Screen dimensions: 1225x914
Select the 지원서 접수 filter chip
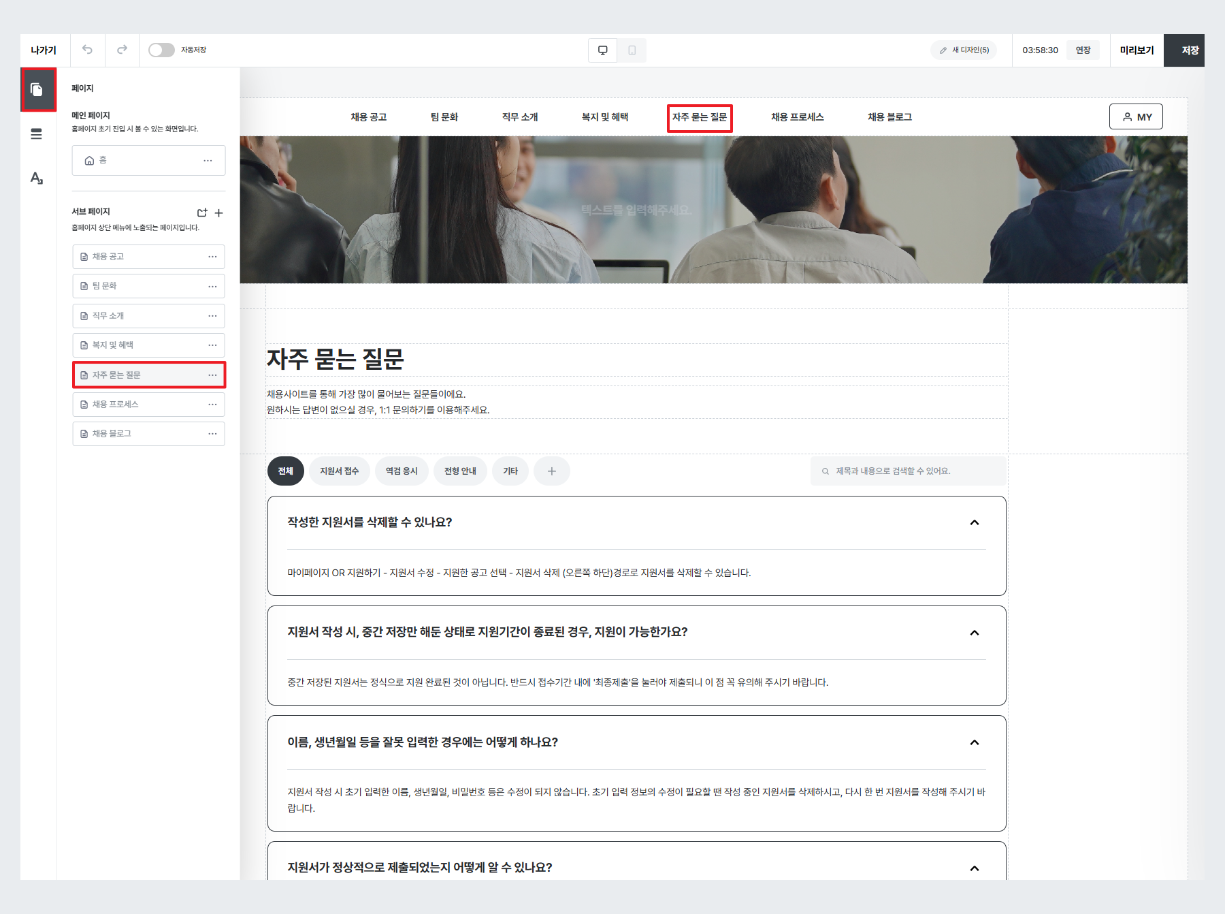[339, 471]
